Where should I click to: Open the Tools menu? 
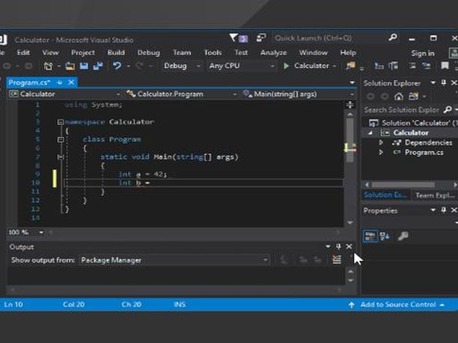(213, 53)
